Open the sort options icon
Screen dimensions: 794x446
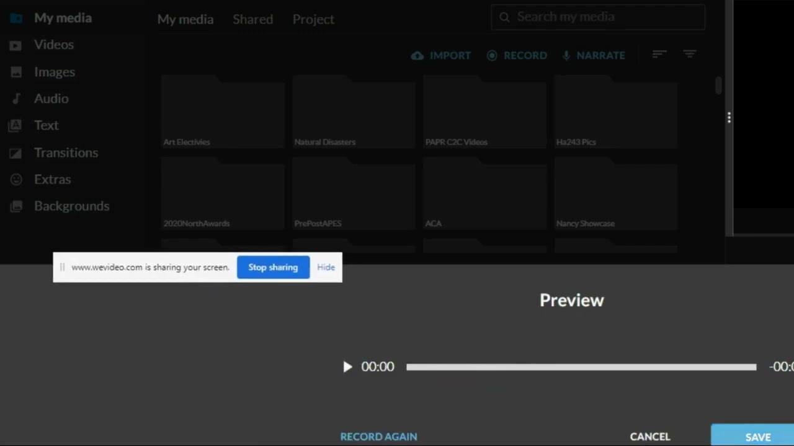click(659, 55)
